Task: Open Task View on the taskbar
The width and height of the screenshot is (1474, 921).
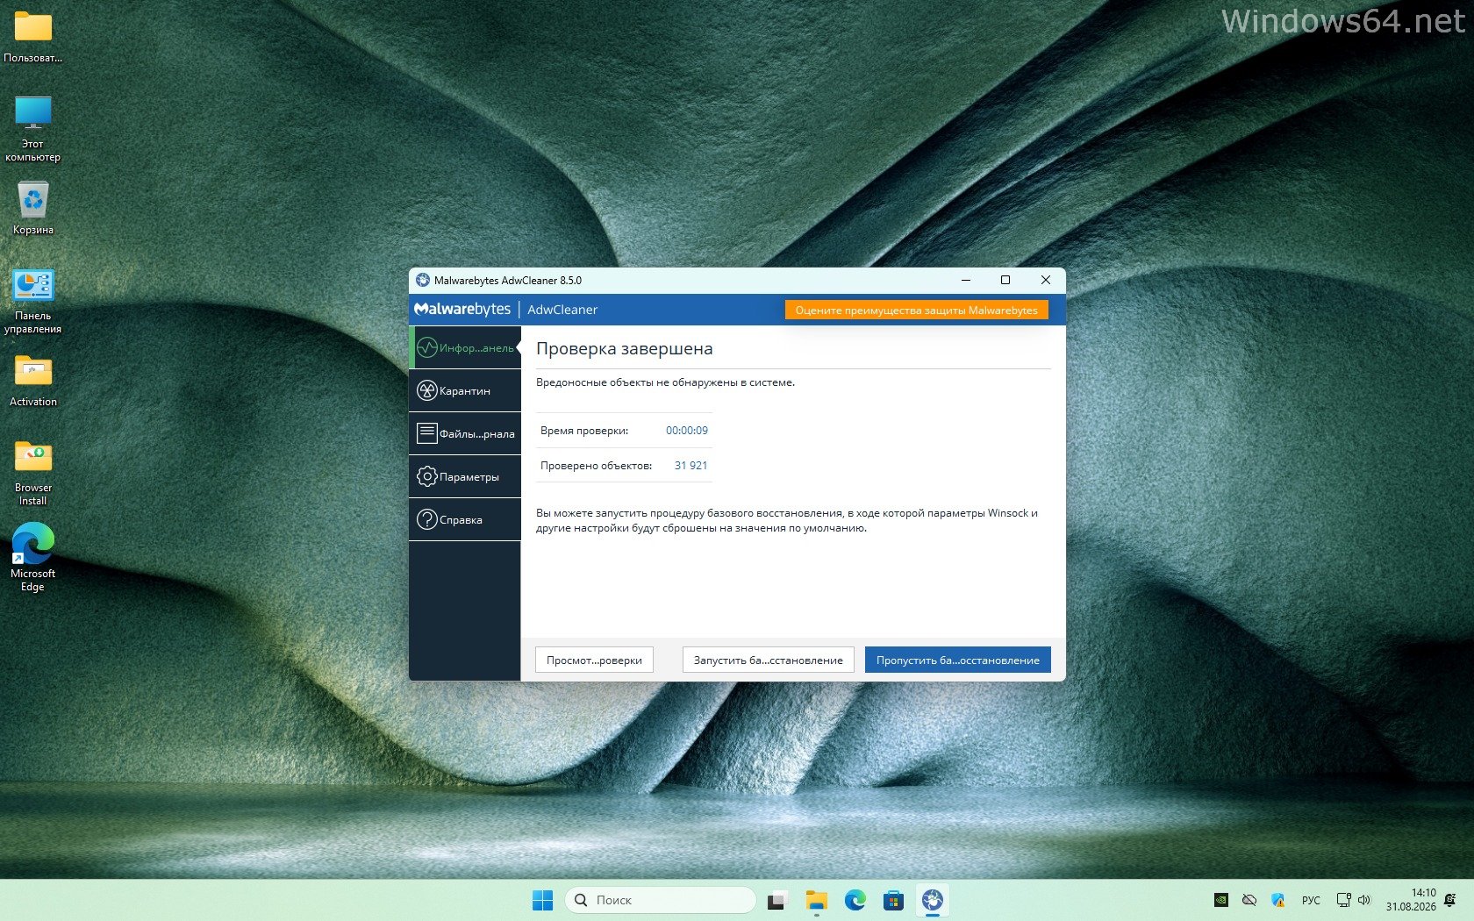Action: (776, 900)
